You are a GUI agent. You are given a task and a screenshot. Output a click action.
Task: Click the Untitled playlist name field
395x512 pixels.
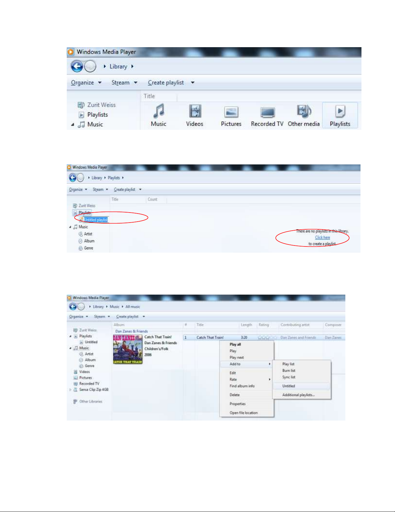96,220
